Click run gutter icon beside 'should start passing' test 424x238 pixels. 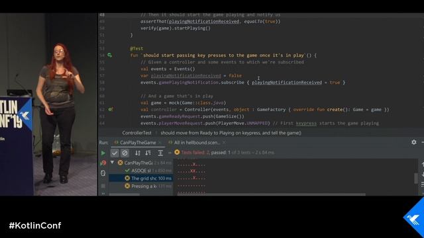[109, 56]
